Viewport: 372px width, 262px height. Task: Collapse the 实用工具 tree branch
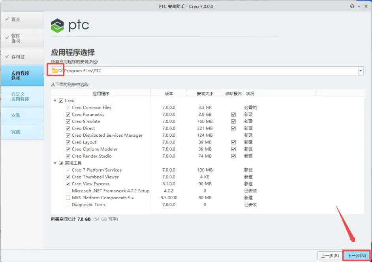pos(54,163)
